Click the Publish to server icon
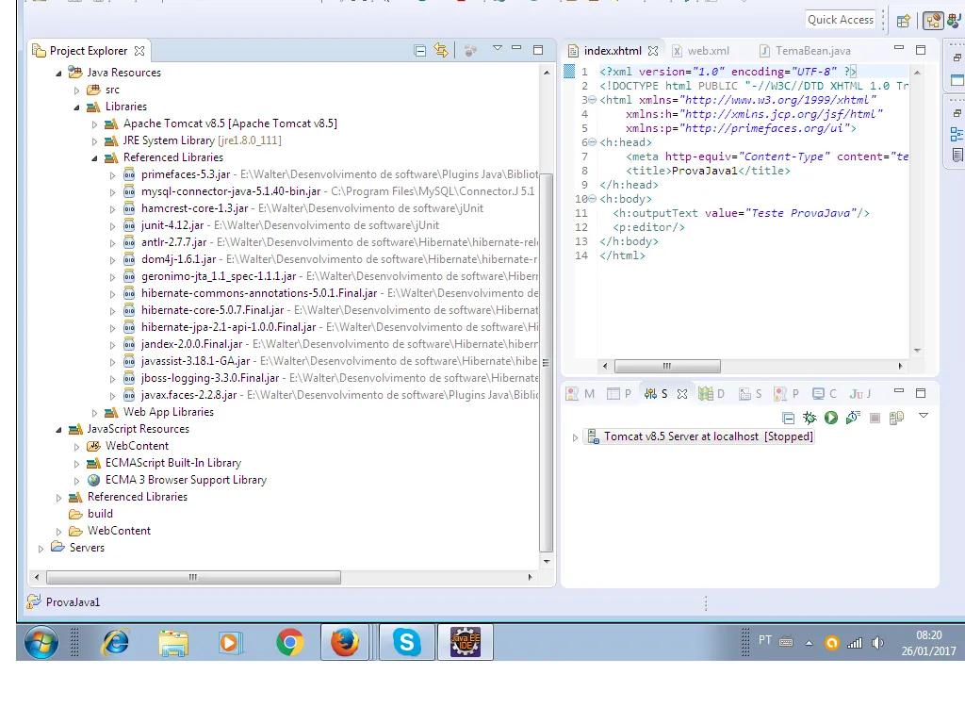Viewport: 965px width, 724px height. click(x=896, y=418)
